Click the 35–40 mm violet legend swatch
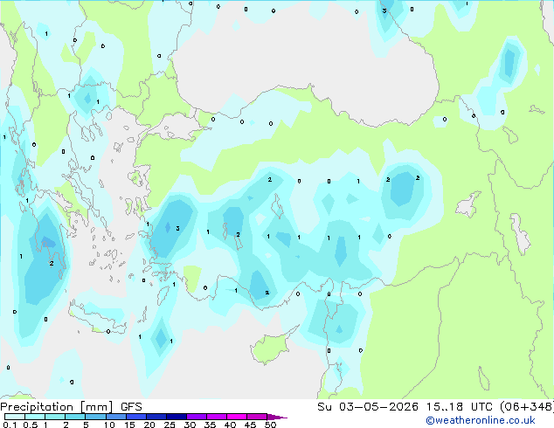Screen dimensions: 554x428 217,417
